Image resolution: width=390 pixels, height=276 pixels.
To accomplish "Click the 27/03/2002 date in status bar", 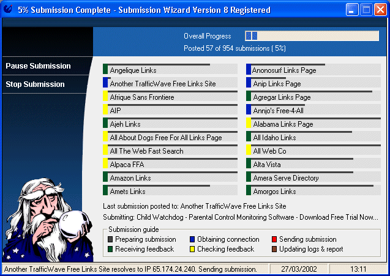I will pos(299,269).
